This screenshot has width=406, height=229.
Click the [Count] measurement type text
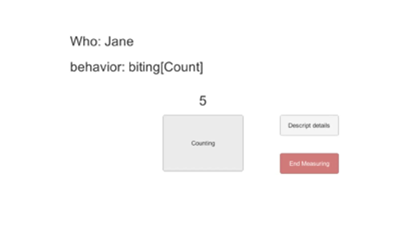click(x=182, y=67)
